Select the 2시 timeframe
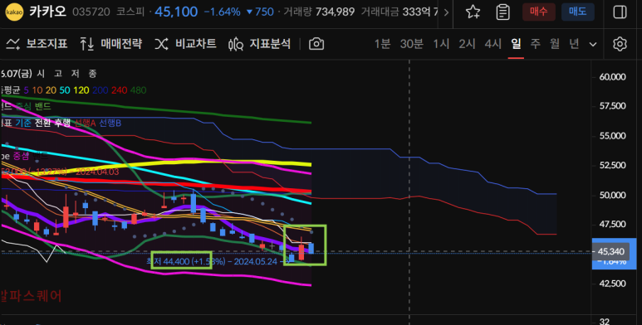The height and width of the screenshot is (325, 642). pyautogui.click(x=467, y=44)
